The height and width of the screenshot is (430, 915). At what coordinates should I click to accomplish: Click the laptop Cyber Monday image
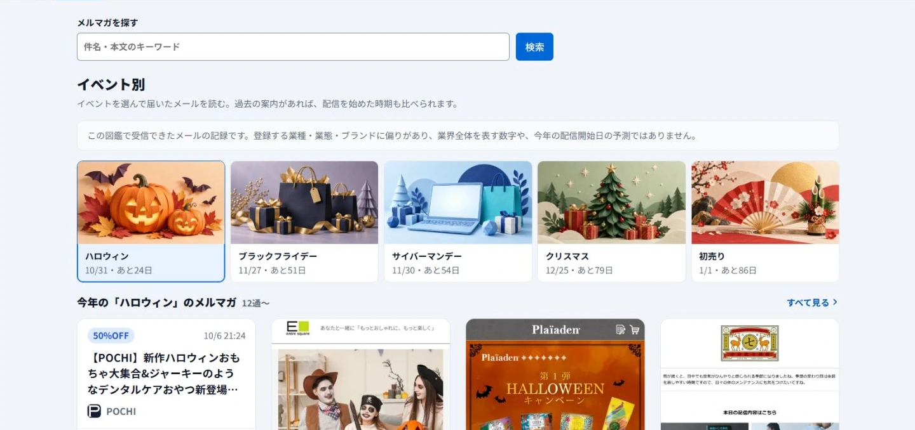(x=458, y=202)
